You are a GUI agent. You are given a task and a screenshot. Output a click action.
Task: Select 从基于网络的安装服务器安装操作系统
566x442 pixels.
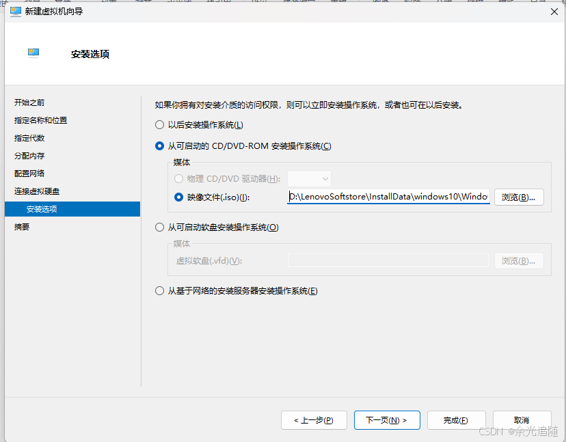click(157, 290)
